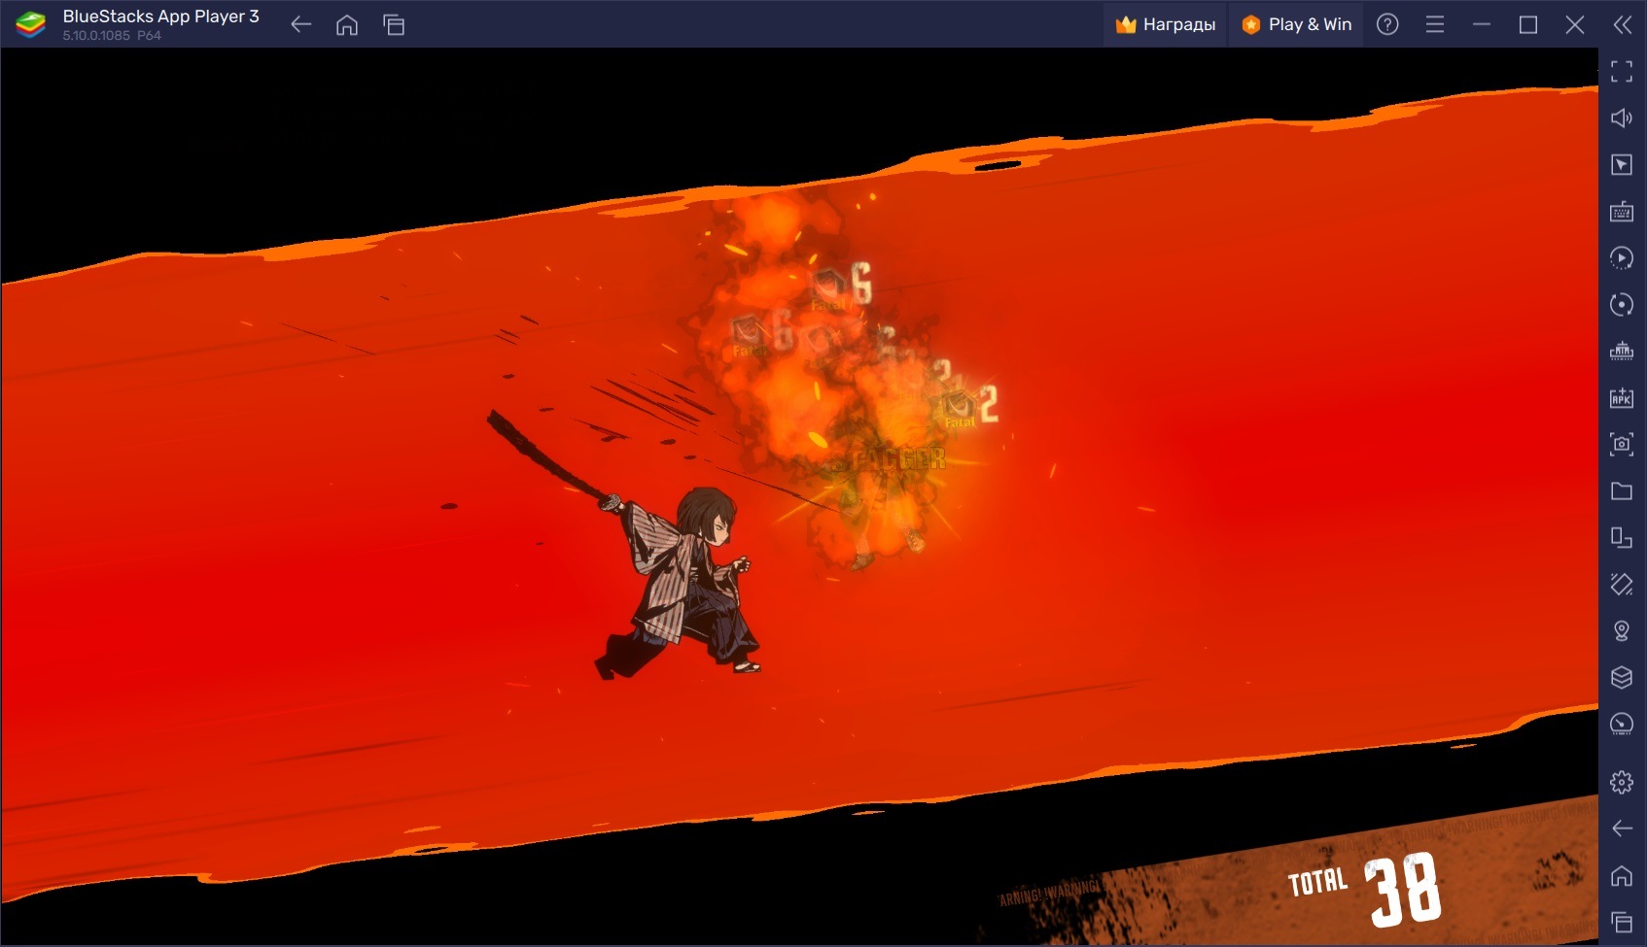Rotate the screen using sidebar icon

(x=1621, y=584)
